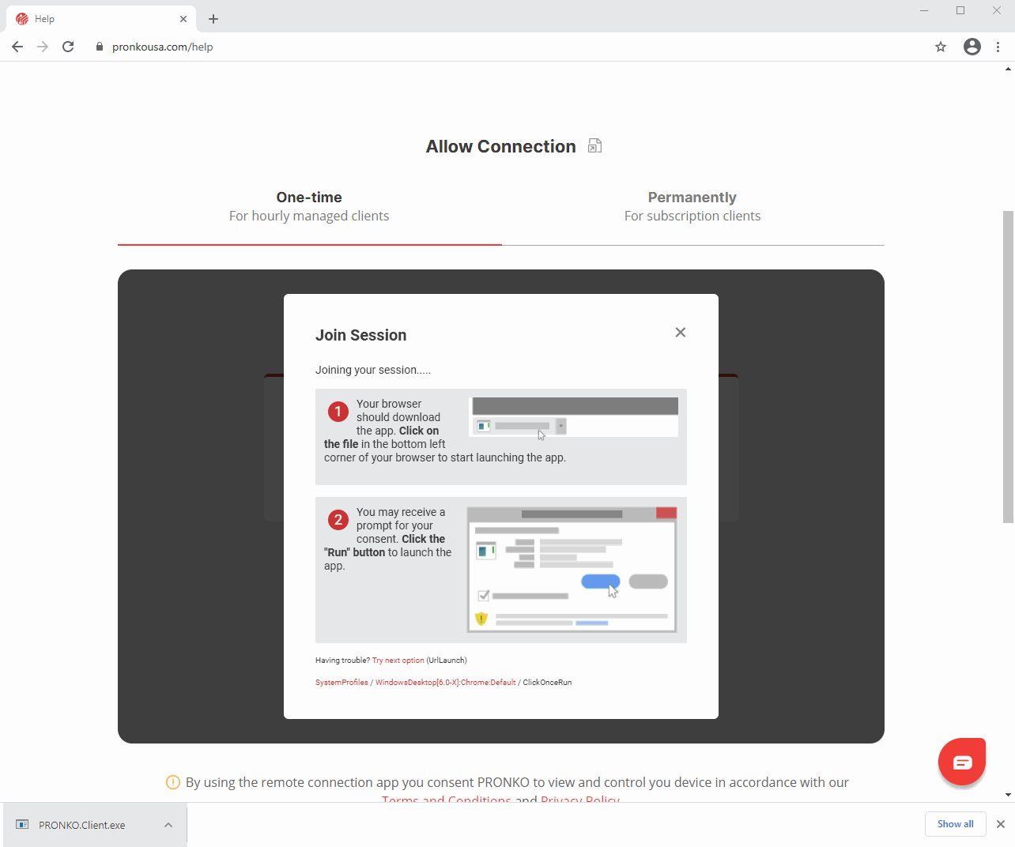Image resolution: width=1015 pixels, height=847 pixels.
Task: Click the browser forward arrow
Action: coord(43,47)
